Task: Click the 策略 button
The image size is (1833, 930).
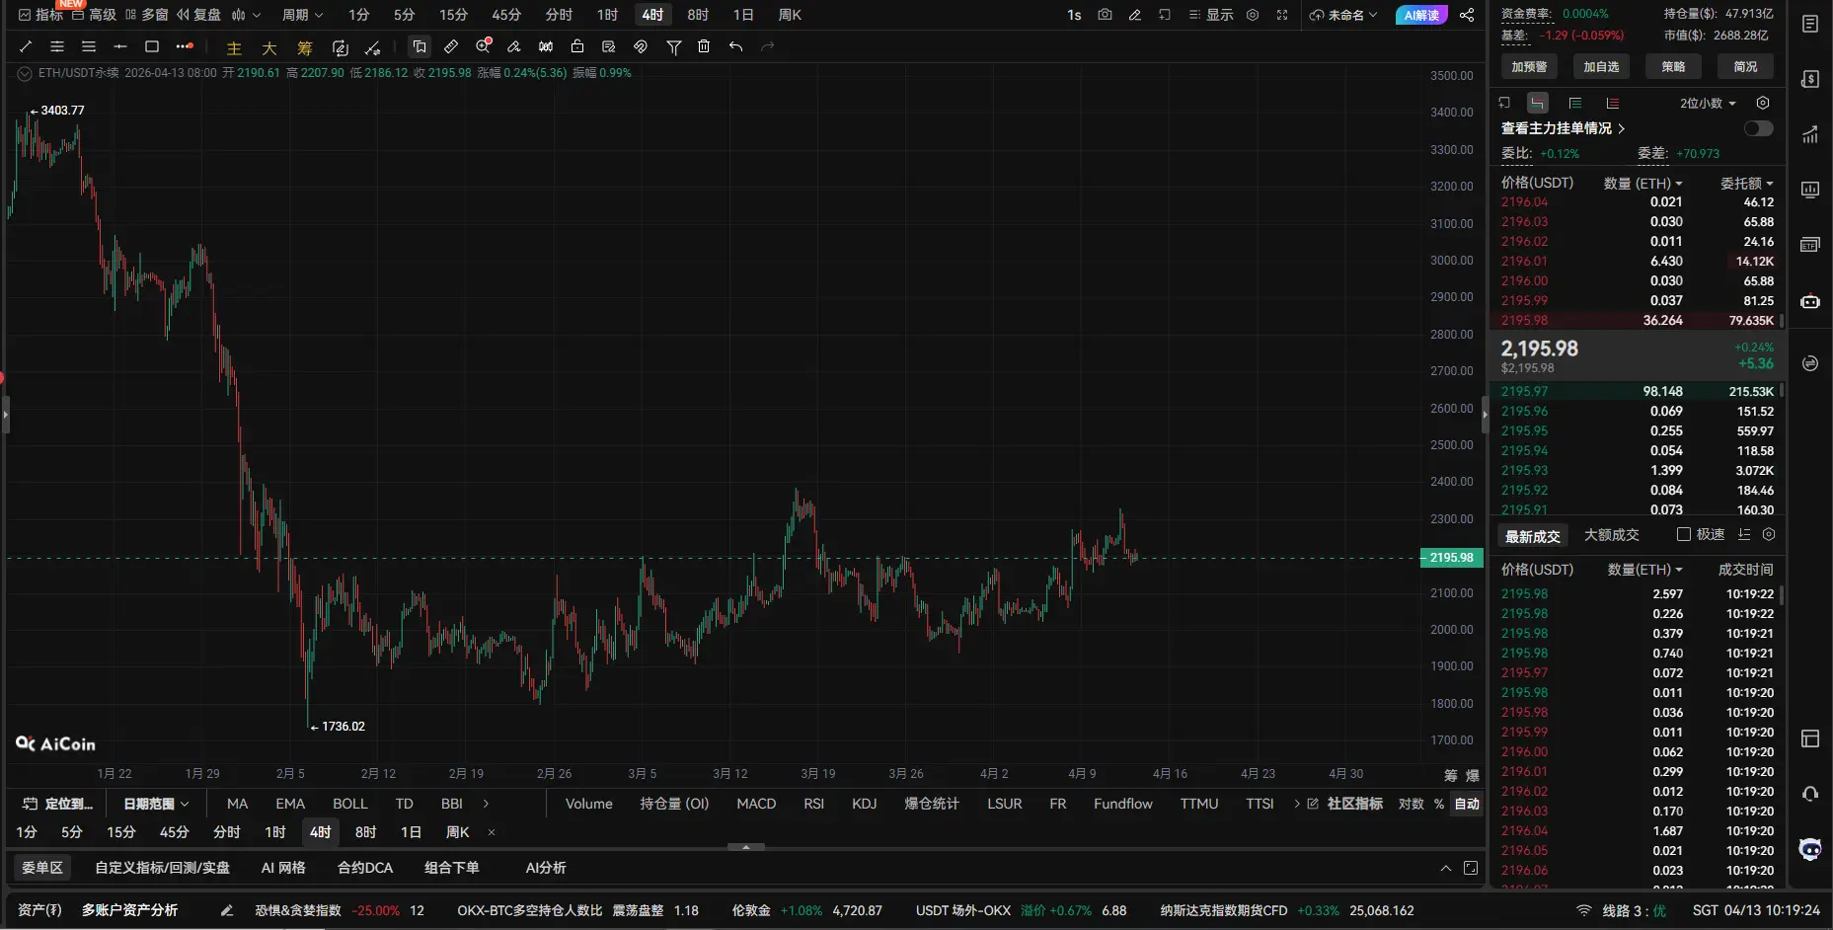Action: [x=1673, y=66]
